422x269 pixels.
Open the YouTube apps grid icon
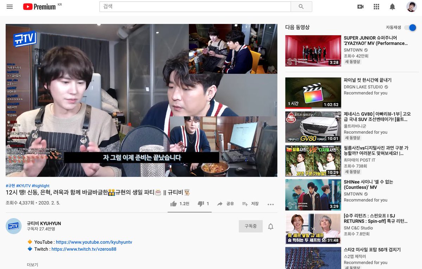(376, 7)
